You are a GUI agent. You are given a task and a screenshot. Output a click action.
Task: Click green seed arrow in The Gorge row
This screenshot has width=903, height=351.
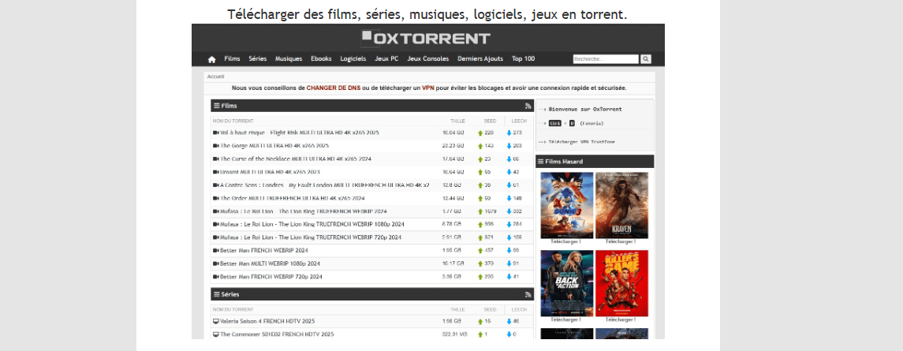tap(480, 147)
